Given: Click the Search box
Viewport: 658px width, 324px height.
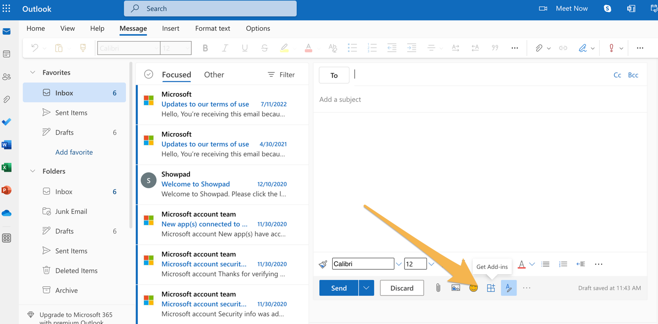Looking at the screenshot, I should (x=210, y=8).
